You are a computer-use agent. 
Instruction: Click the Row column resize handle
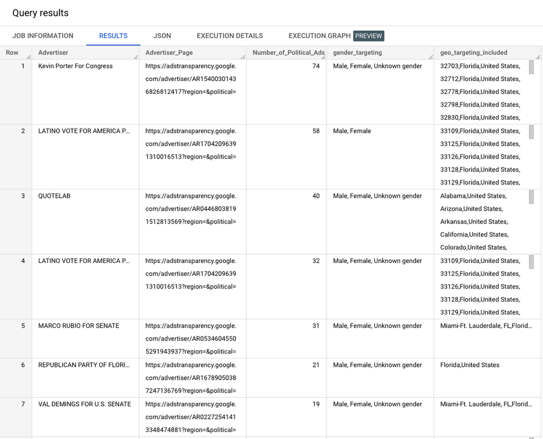click(x=29, y=57)
